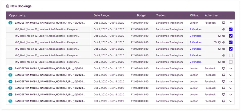Expand the opportunity row badged 3
Image resolution: width=241 pixels, height=111 pixels.
[x=231, y=95]
